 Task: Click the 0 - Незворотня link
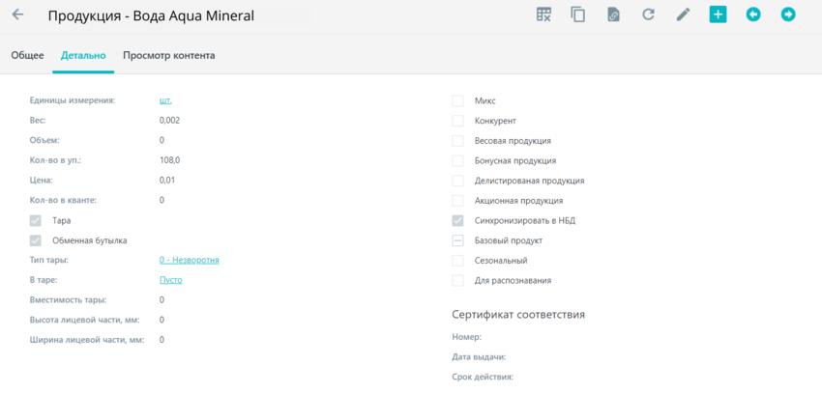pos(190,260)
